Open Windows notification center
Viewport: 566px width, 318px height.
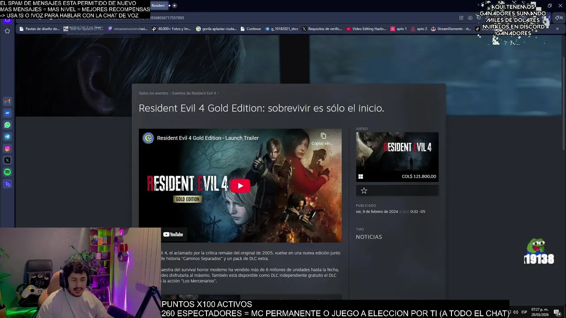pos(557,312)
